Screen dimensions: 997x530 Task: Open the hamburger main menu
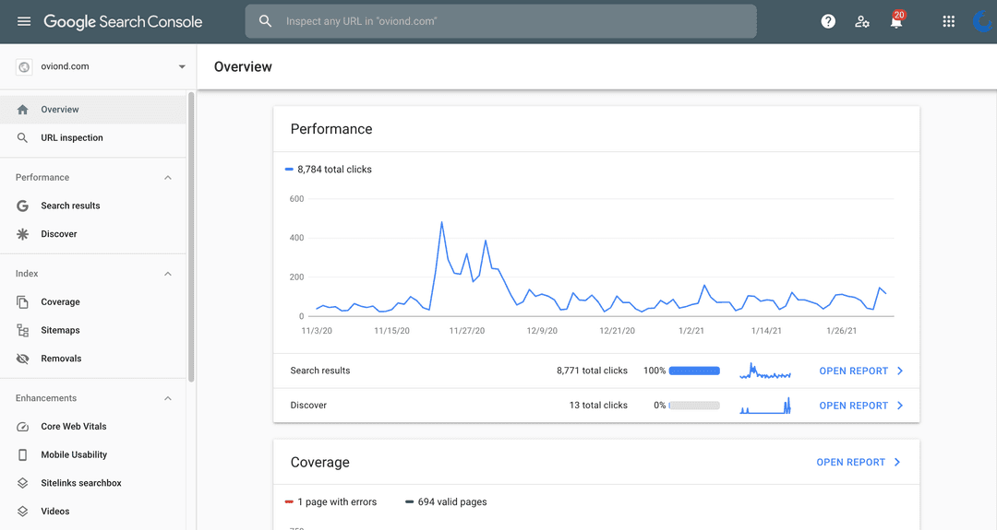23,21
